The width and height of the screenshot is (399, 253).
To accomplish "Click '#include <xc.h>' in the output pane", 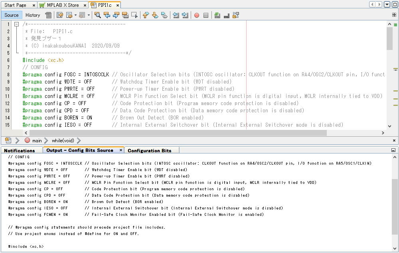I will [26, 246].
